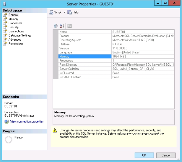Open View connection properties link
Screen dimensions: 182x162
coord(27,121)
